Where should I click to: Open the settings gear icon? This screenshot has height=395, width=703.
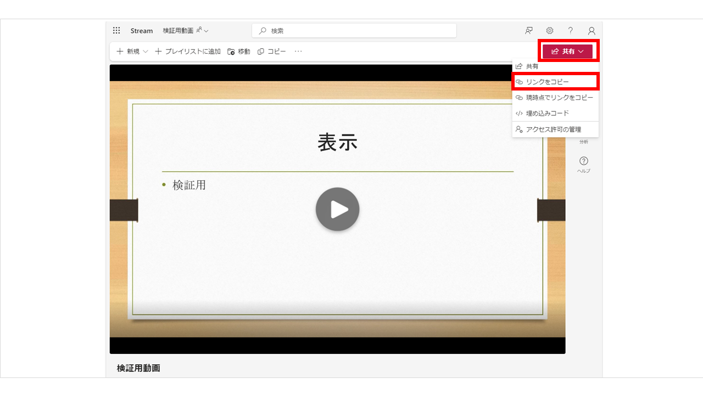(x=550, y=31)
